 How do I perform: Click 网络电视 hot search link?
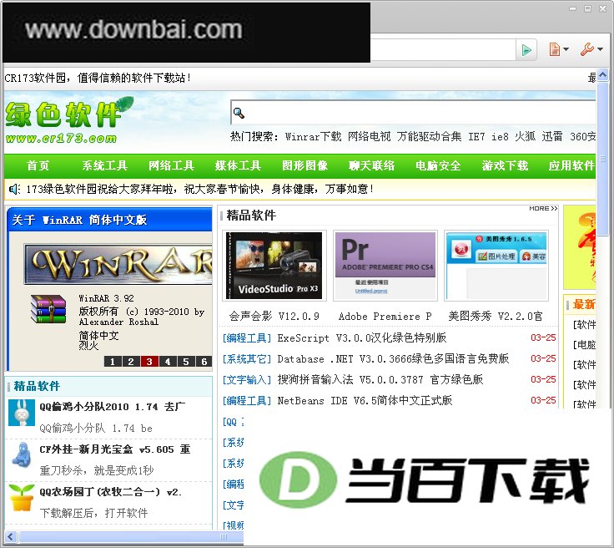370,136
